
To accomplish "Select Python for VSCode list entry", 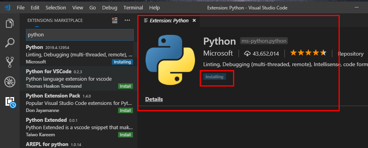I will coord(78,78).
